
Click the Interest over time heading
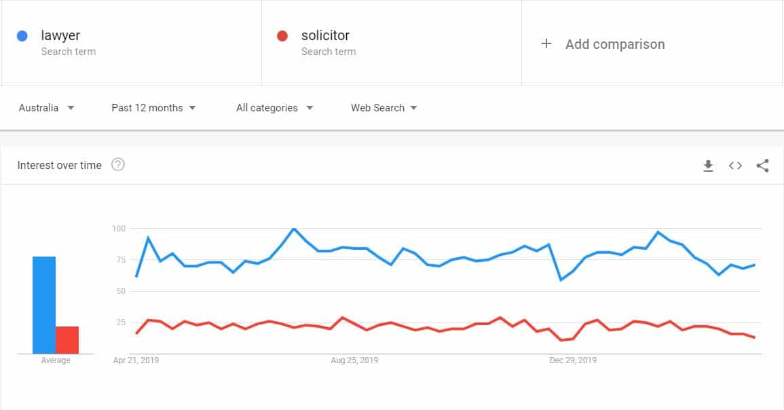coord(60,165)
